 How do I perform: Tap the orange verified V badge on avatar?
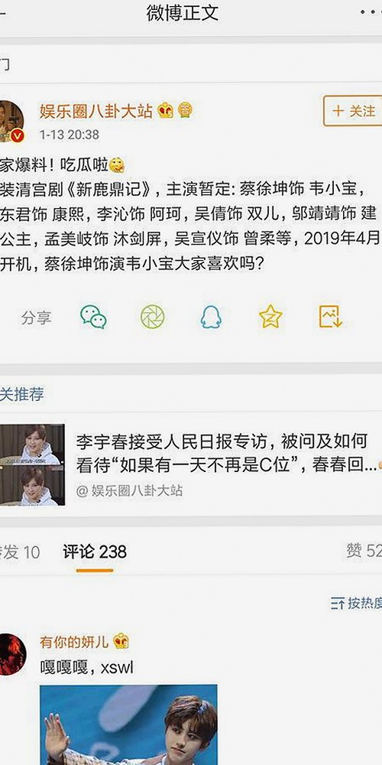click(x=17, y=135)
